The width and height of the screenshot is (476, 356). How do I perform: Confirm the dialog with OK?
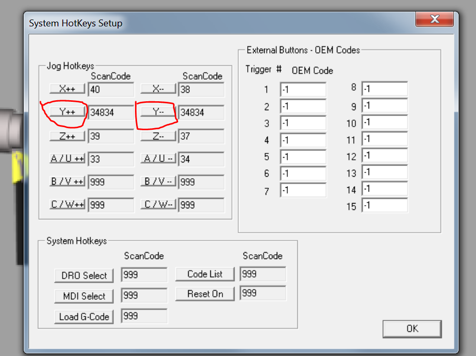412,329
